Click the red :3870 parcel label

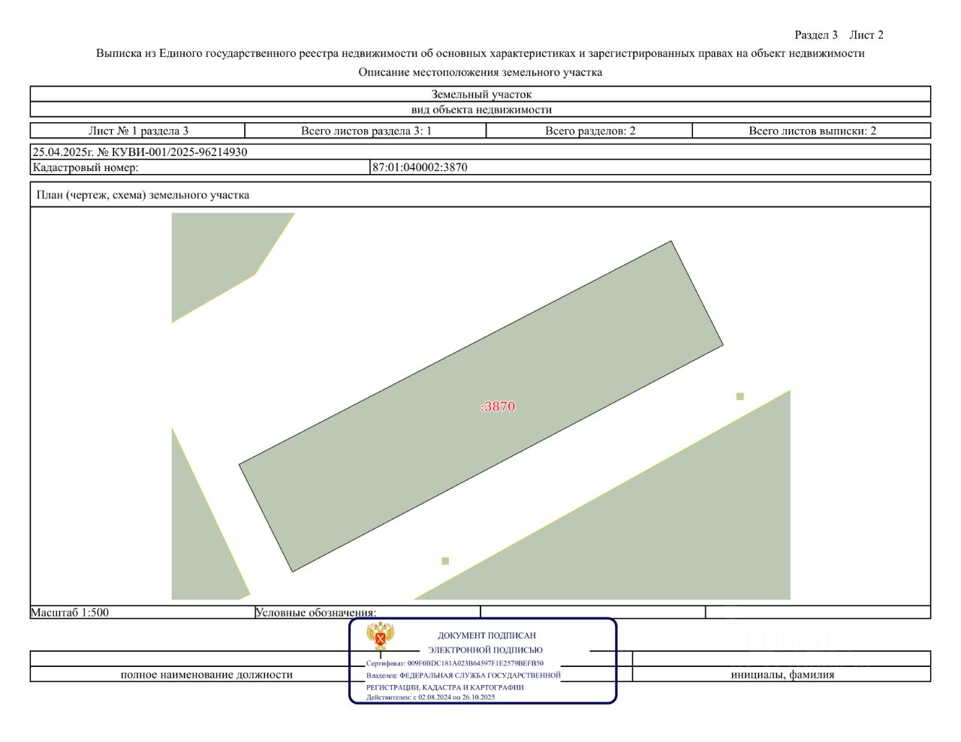(498, 407)
